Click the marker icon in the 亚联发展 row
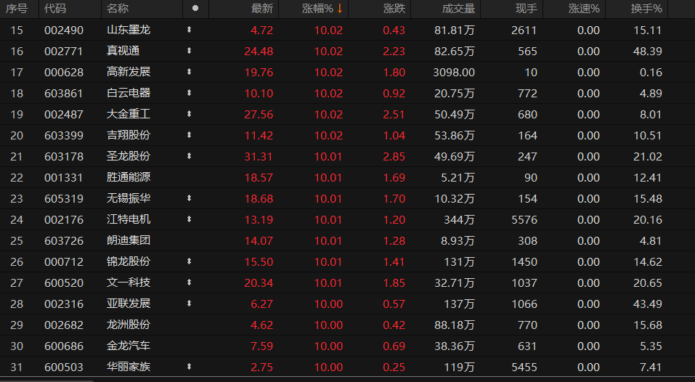This screenshot has width=695, height=382. pos(190,304)
